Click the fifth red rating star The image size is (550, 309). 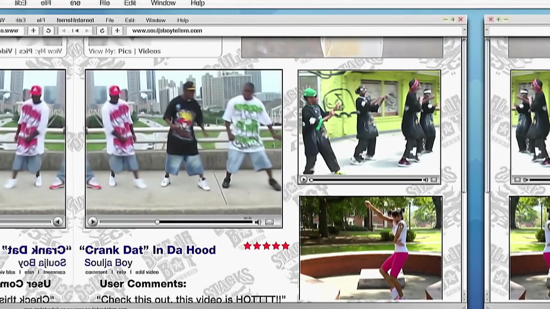pyautogui.click(x=285, y=246)
